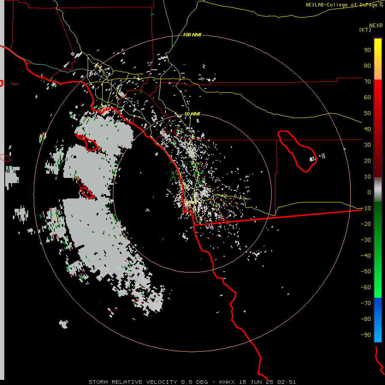Click the "50 NMI" range ring label
Screen dimensions: 385x385
(x=192, y=114)
